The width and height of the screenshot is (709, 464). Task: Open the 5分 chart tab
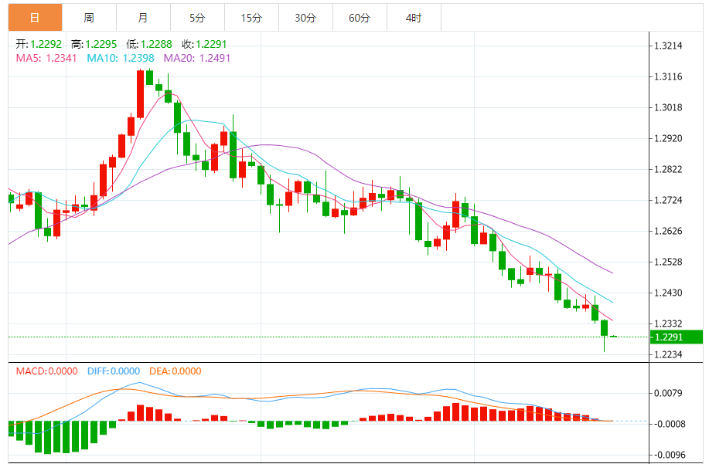[198, 18]
